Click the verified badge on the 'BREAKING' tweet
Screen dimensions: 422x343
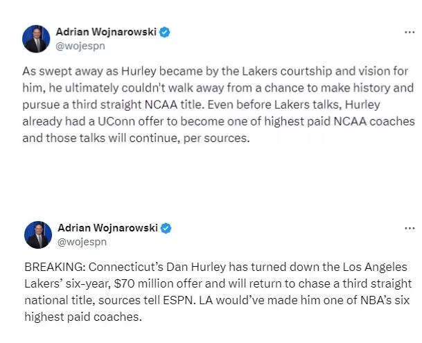(x=166, y=228)
